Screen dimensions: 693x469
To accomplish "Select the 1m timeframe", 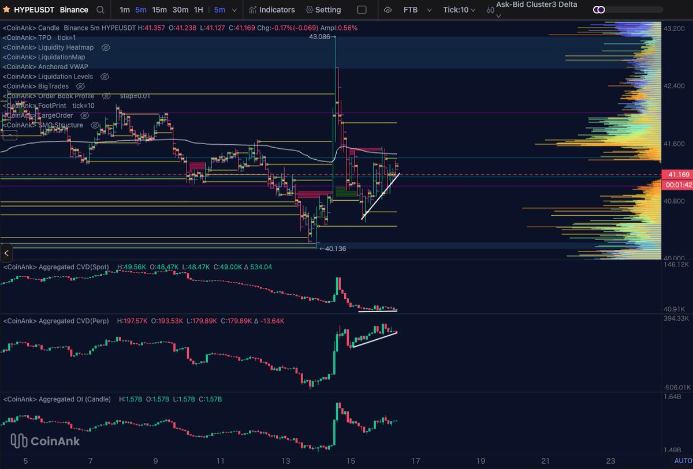I will 124,10.
